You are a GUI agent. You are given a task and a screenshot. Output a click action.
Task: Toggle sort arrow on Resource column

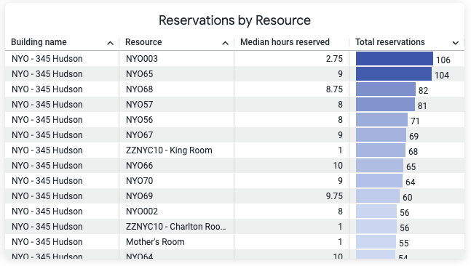[225, 43]
